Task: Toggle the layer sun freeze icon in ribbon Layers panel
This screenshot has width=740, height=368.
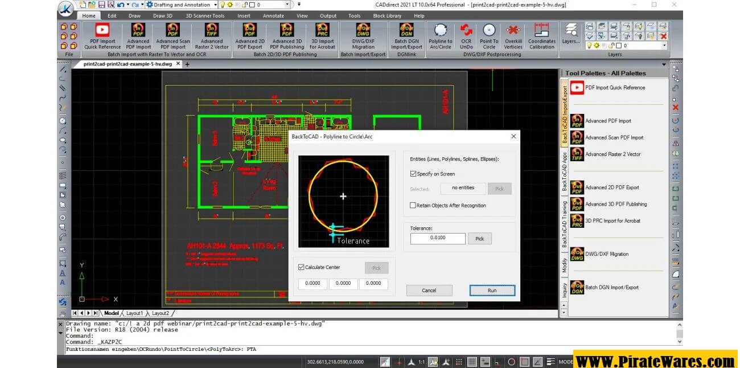Action: point(597,46)
